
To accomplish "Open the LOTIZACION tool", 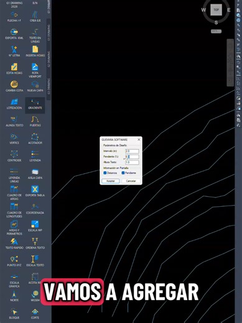I will point(14,104).
